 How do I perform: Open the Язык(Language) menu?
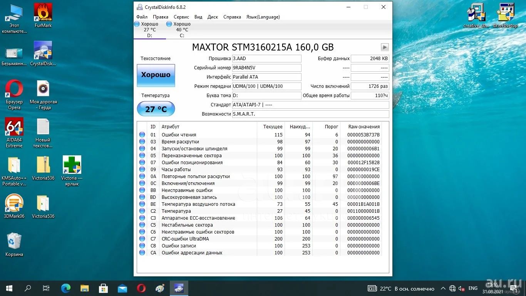263,17
